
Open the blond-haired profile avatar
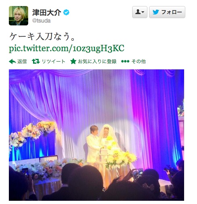point(19,16)
